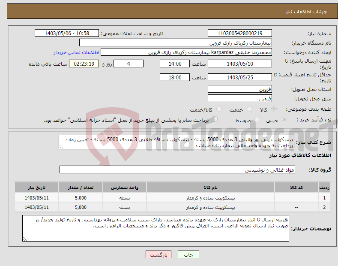Toggle the اسناد خزانه اسلامی payment checkbox
Screen dimensions: 338x266
tap(215, 119)
